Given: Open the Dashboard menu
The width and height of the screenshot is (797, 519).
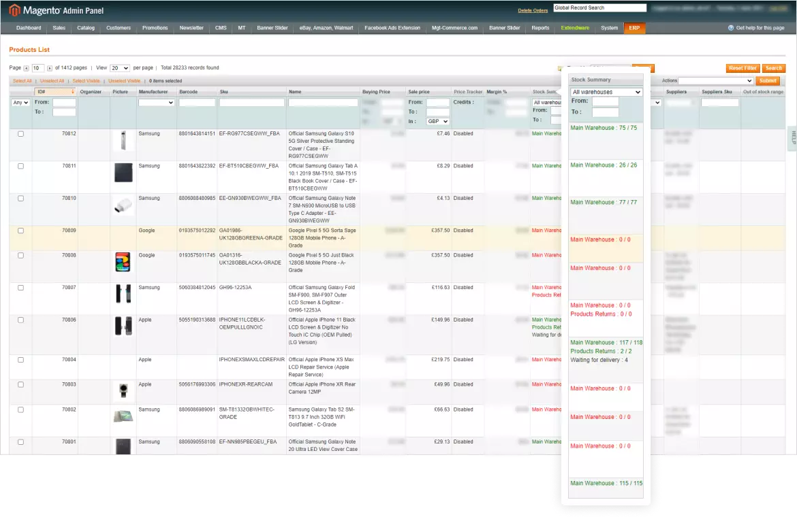Looking at the screenshot, I should (x=29, y=28).
